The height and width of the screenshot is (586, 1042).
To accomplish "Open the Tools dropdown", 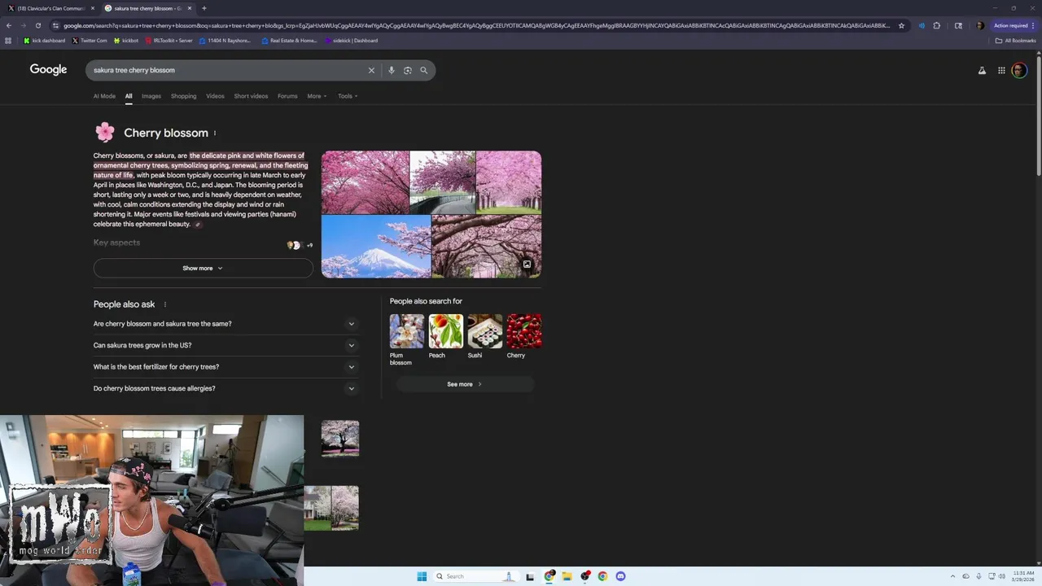I will pos(348,96).
